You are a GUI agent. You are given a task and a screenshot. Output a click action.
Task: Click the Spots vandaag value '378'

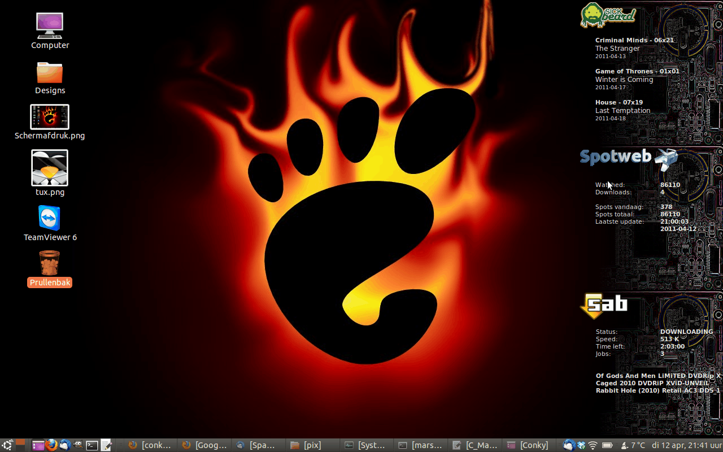667,207
